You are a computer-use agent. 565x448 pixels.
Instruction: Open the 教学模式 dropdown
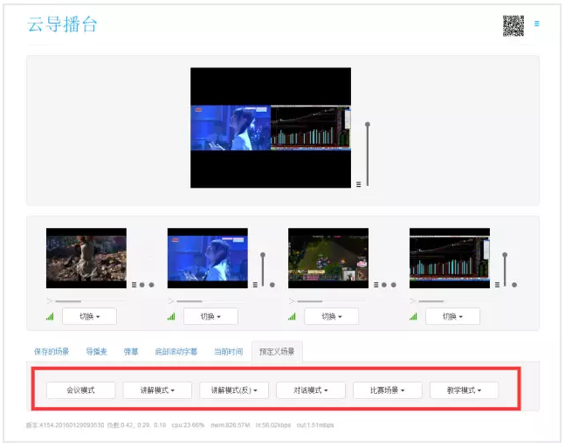point(464,390)
